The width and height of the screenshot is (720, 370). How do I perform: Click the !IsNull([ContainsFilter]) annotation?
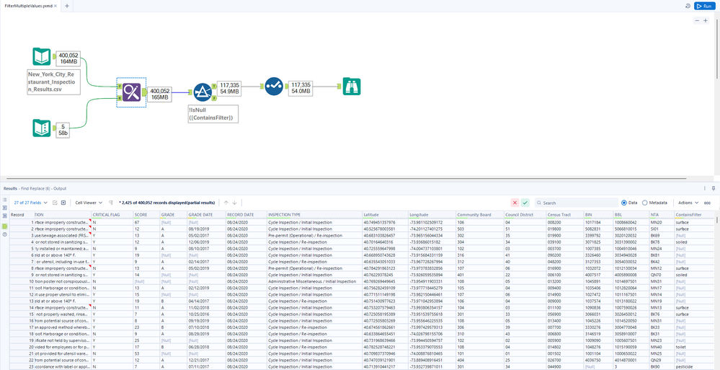[x=213, y=115]
